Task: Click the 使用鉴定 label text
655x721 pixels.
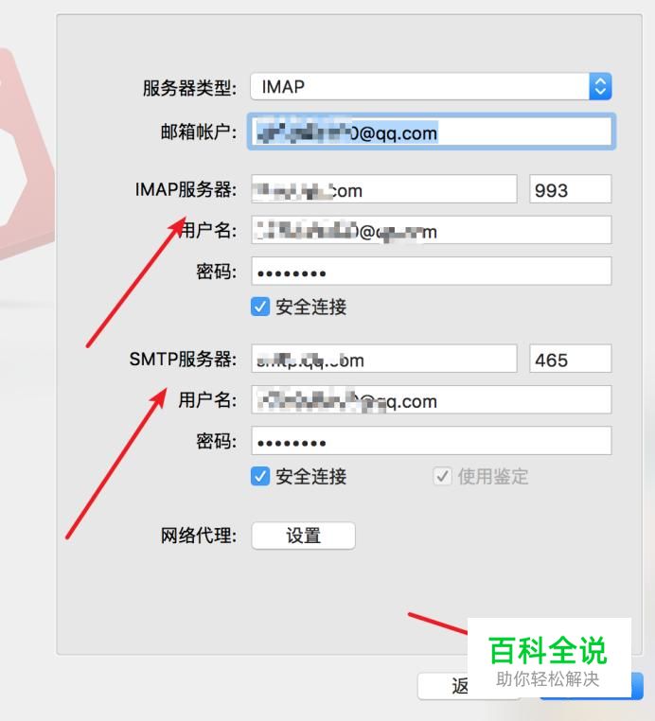Action: [x=492, y=476]
